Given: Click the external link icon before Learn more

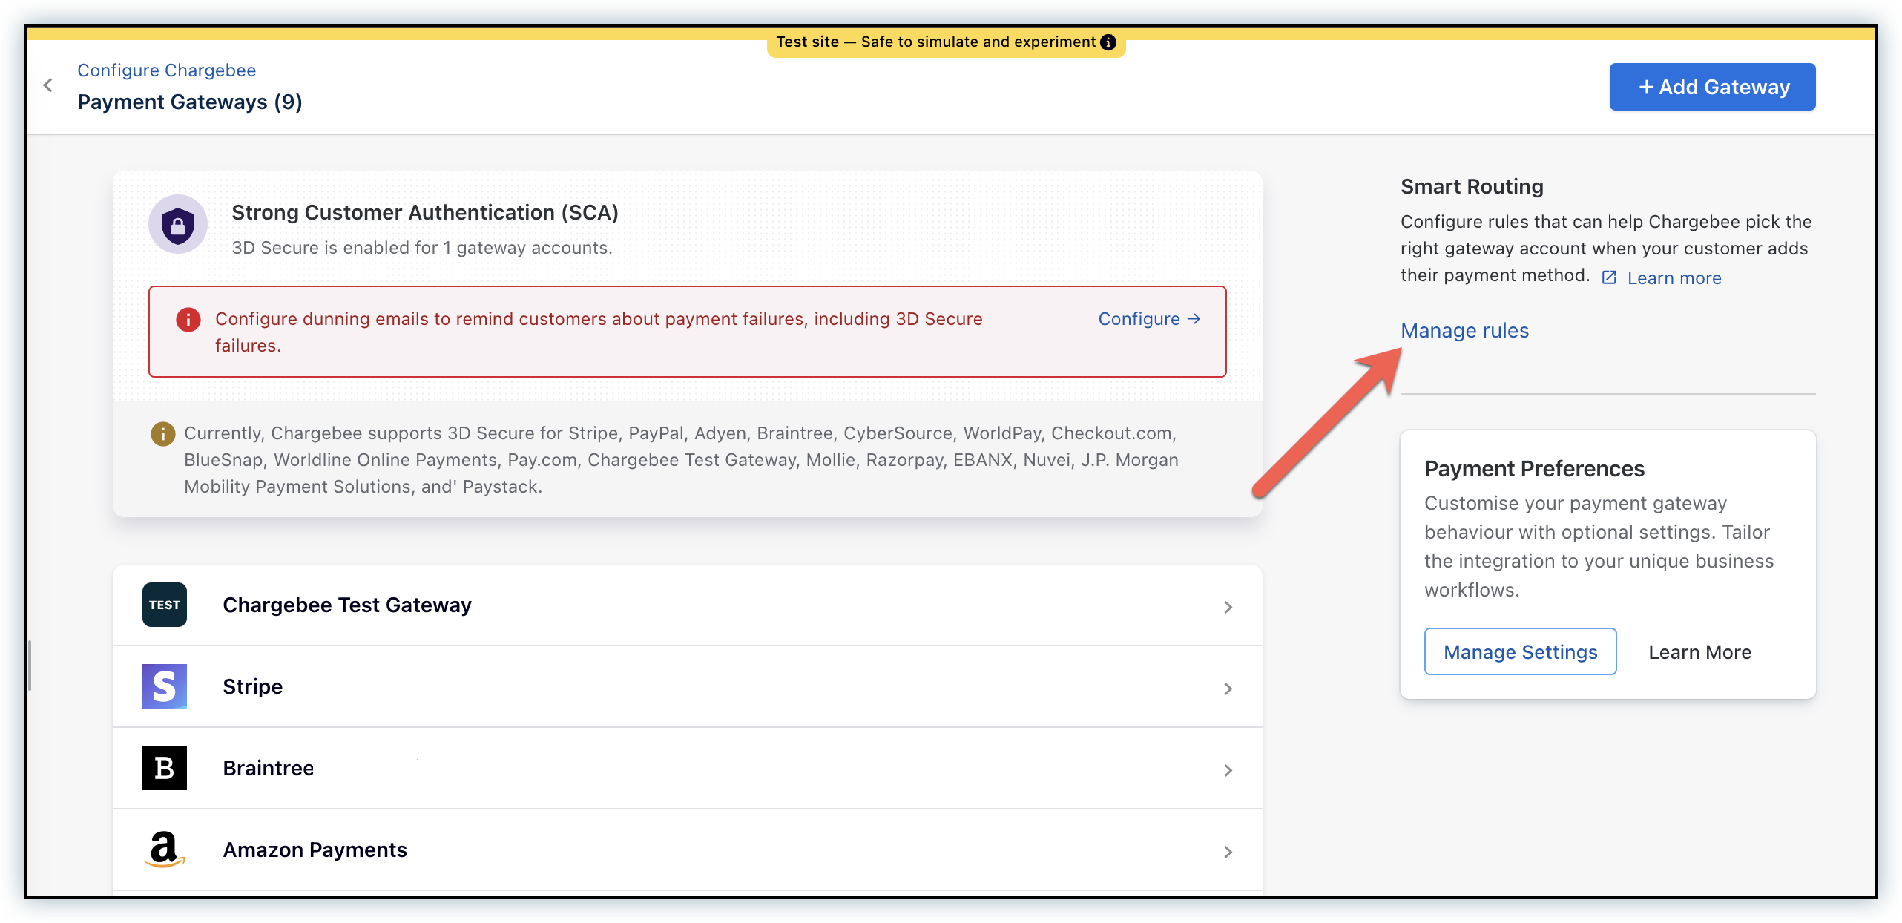Looking at the screenshot, I should [x=1609, y=277].
